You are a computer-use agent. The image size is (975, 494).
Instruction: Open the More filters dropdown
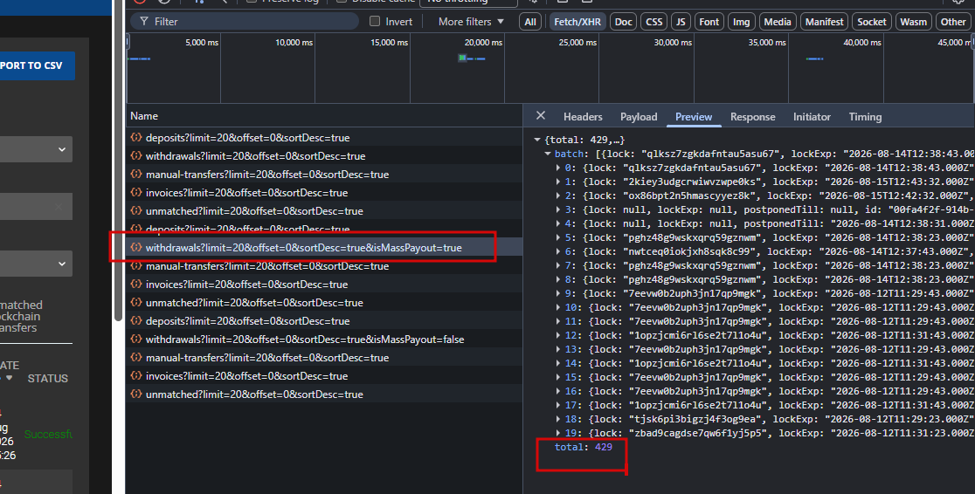(471, 21)
